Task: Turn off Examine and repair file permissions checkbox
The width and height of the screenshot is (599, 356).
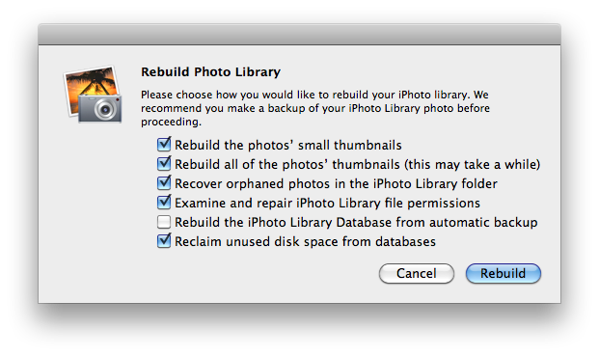Action: 164,202
